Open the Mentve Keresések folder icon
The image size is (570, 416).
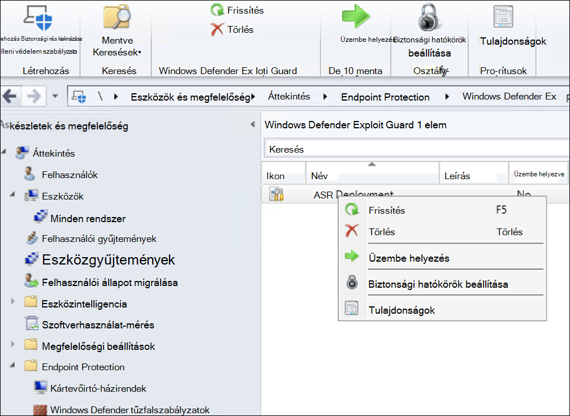(117, 17)
